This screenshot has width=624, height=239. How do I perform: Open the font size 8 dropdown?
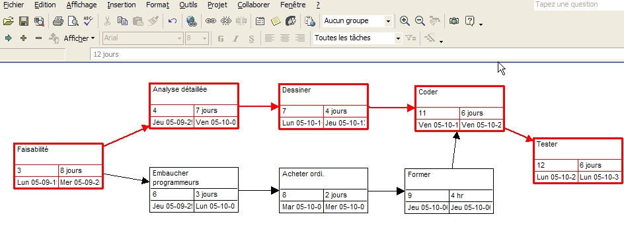pos(204,38)
